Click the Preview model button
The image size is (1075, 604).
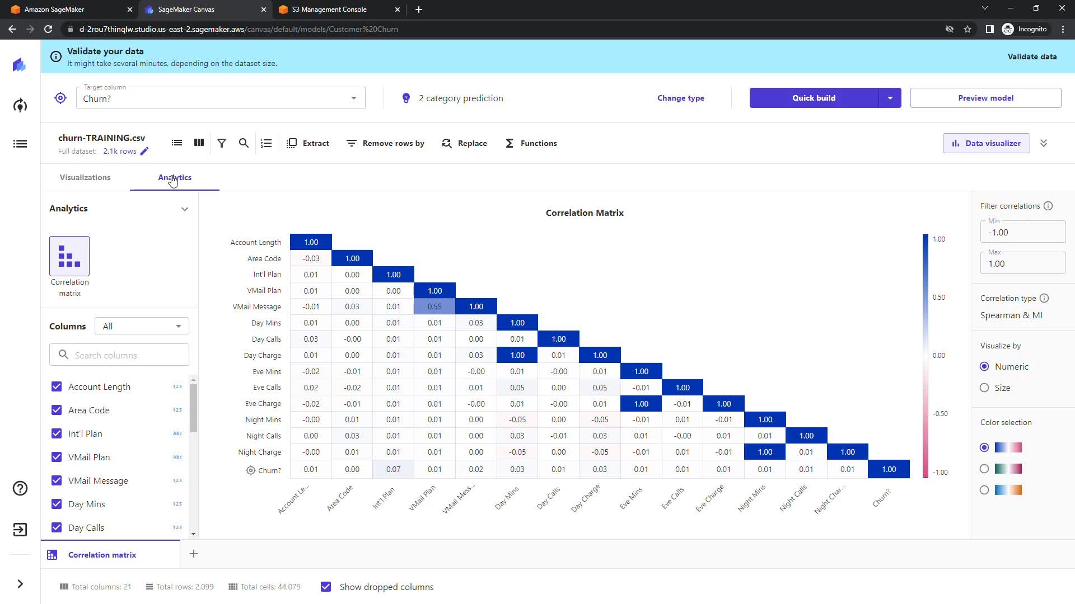[985, 98]
